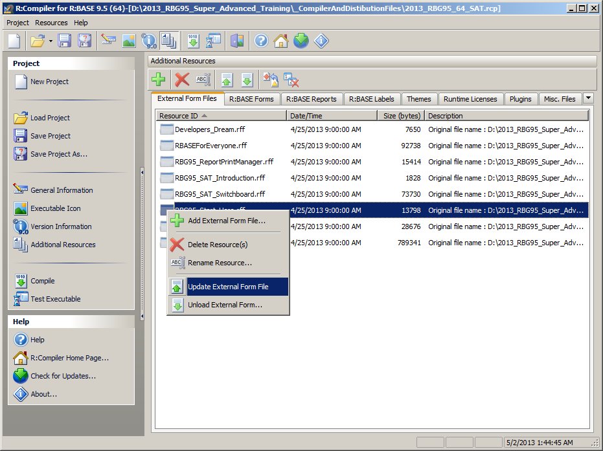603x451 pixels.
Task: Open the dropdown arrow beside Load Project icon
Action: [x=51, y=41]
